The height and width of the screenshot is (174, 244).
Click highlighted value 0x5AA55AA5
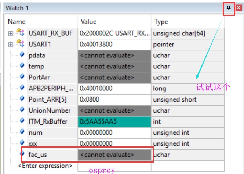tap(114, 122)
